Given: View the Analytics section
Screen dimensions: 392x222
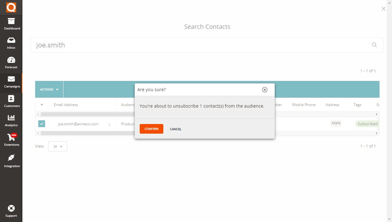Looking at the screenshot, I should [11, 120].
